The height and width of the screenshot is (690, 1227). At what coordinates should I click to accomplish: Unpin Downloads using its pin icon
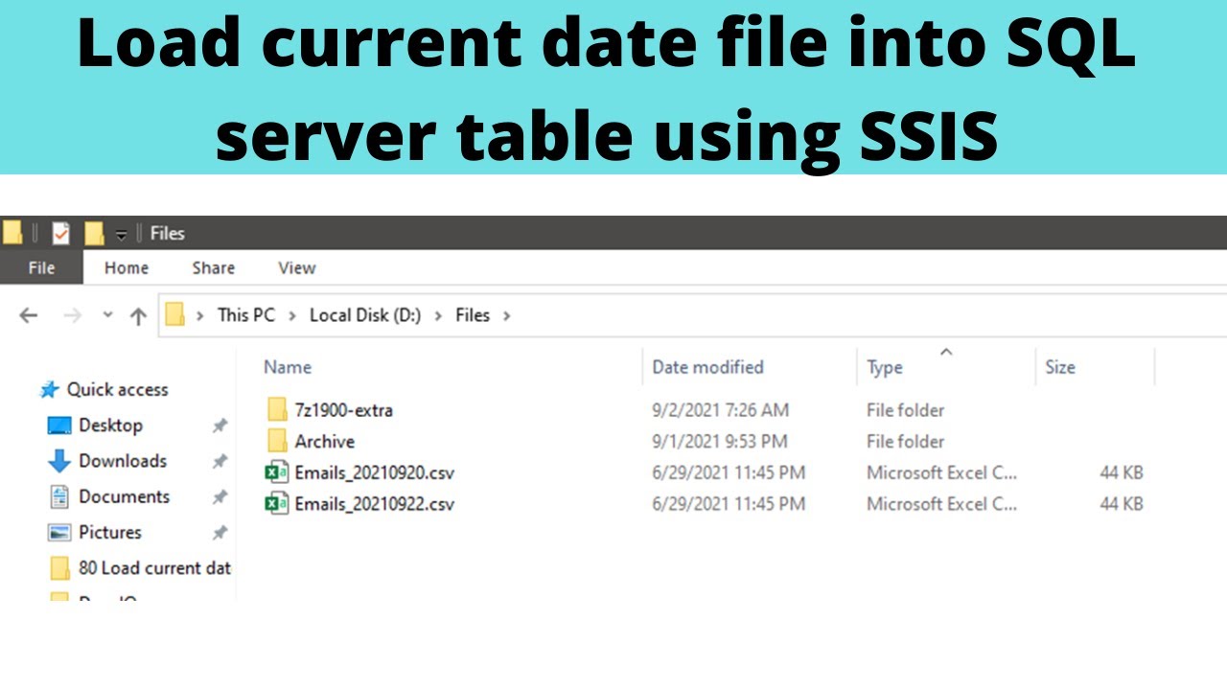click(x=220, y=461)
